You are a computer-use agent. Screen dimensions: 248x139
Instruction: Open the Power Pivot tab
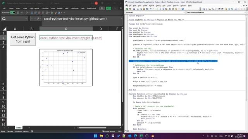pyautogui.click(x=91, y=8)
